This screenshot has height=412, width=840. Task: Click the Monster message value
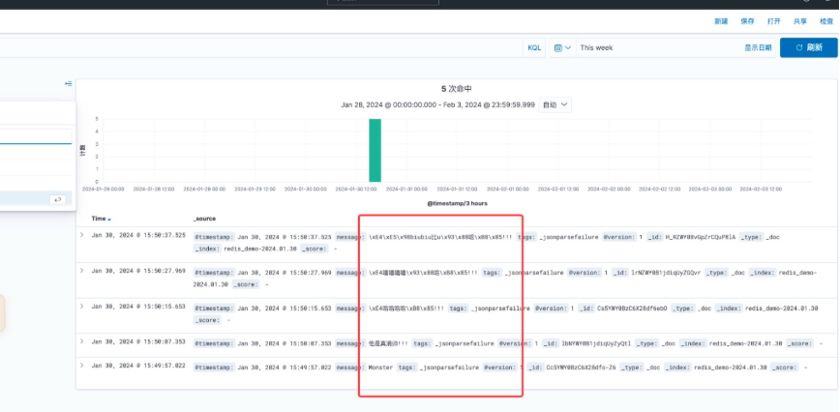click(380, 368)
